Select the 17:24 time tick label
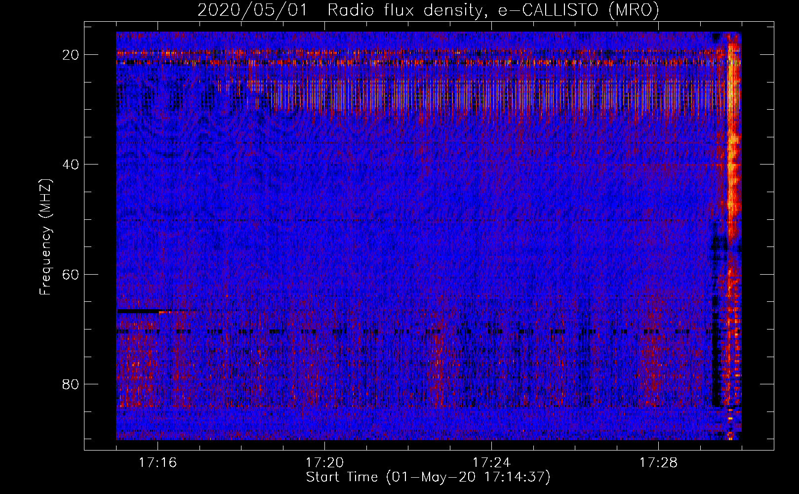 [x=491, y=463]
